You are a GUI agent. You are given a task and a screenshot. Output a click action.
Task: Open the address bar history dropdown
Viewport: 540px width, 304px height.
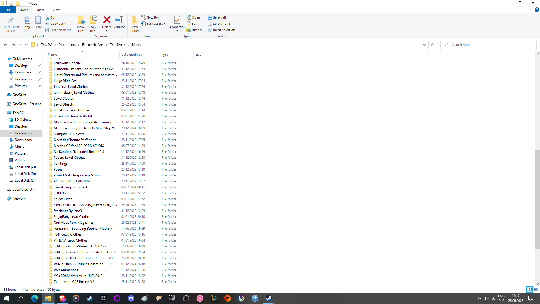(424, 45)
